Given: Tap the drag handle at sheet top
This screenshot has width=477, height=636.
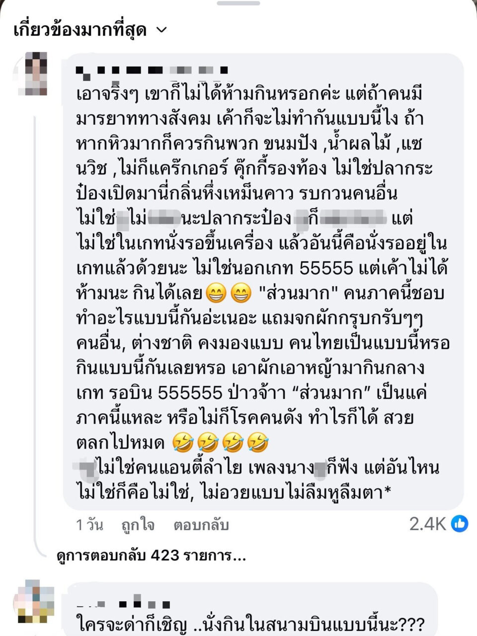Looking at the screenshot, I should pyautogui.click(x=238, y=3).
